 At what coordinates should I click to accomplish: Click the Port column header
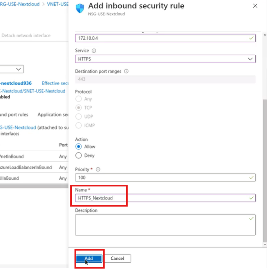coord(64,145)
